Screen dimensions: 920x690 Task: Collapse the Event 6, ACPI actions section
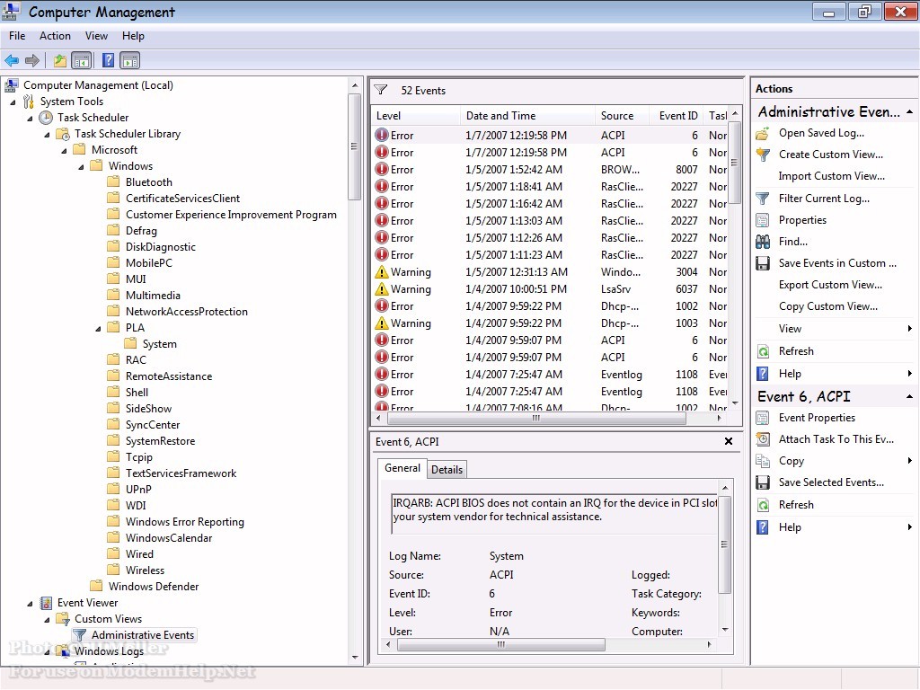coord(909,396)
